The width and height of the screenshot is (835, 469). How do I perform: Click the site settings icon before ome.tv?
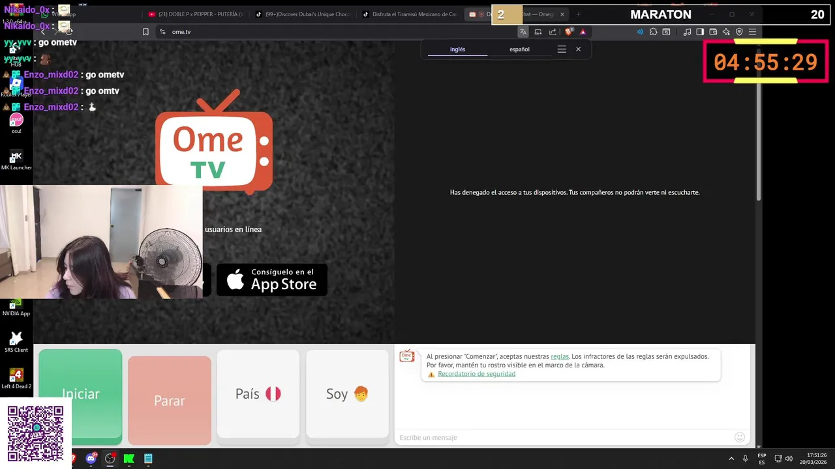(x=162, y=32)
